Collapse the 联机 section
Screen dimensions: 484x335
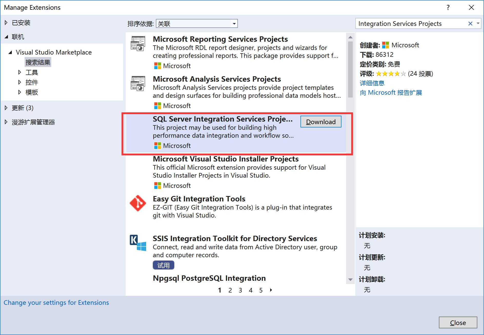6,37
